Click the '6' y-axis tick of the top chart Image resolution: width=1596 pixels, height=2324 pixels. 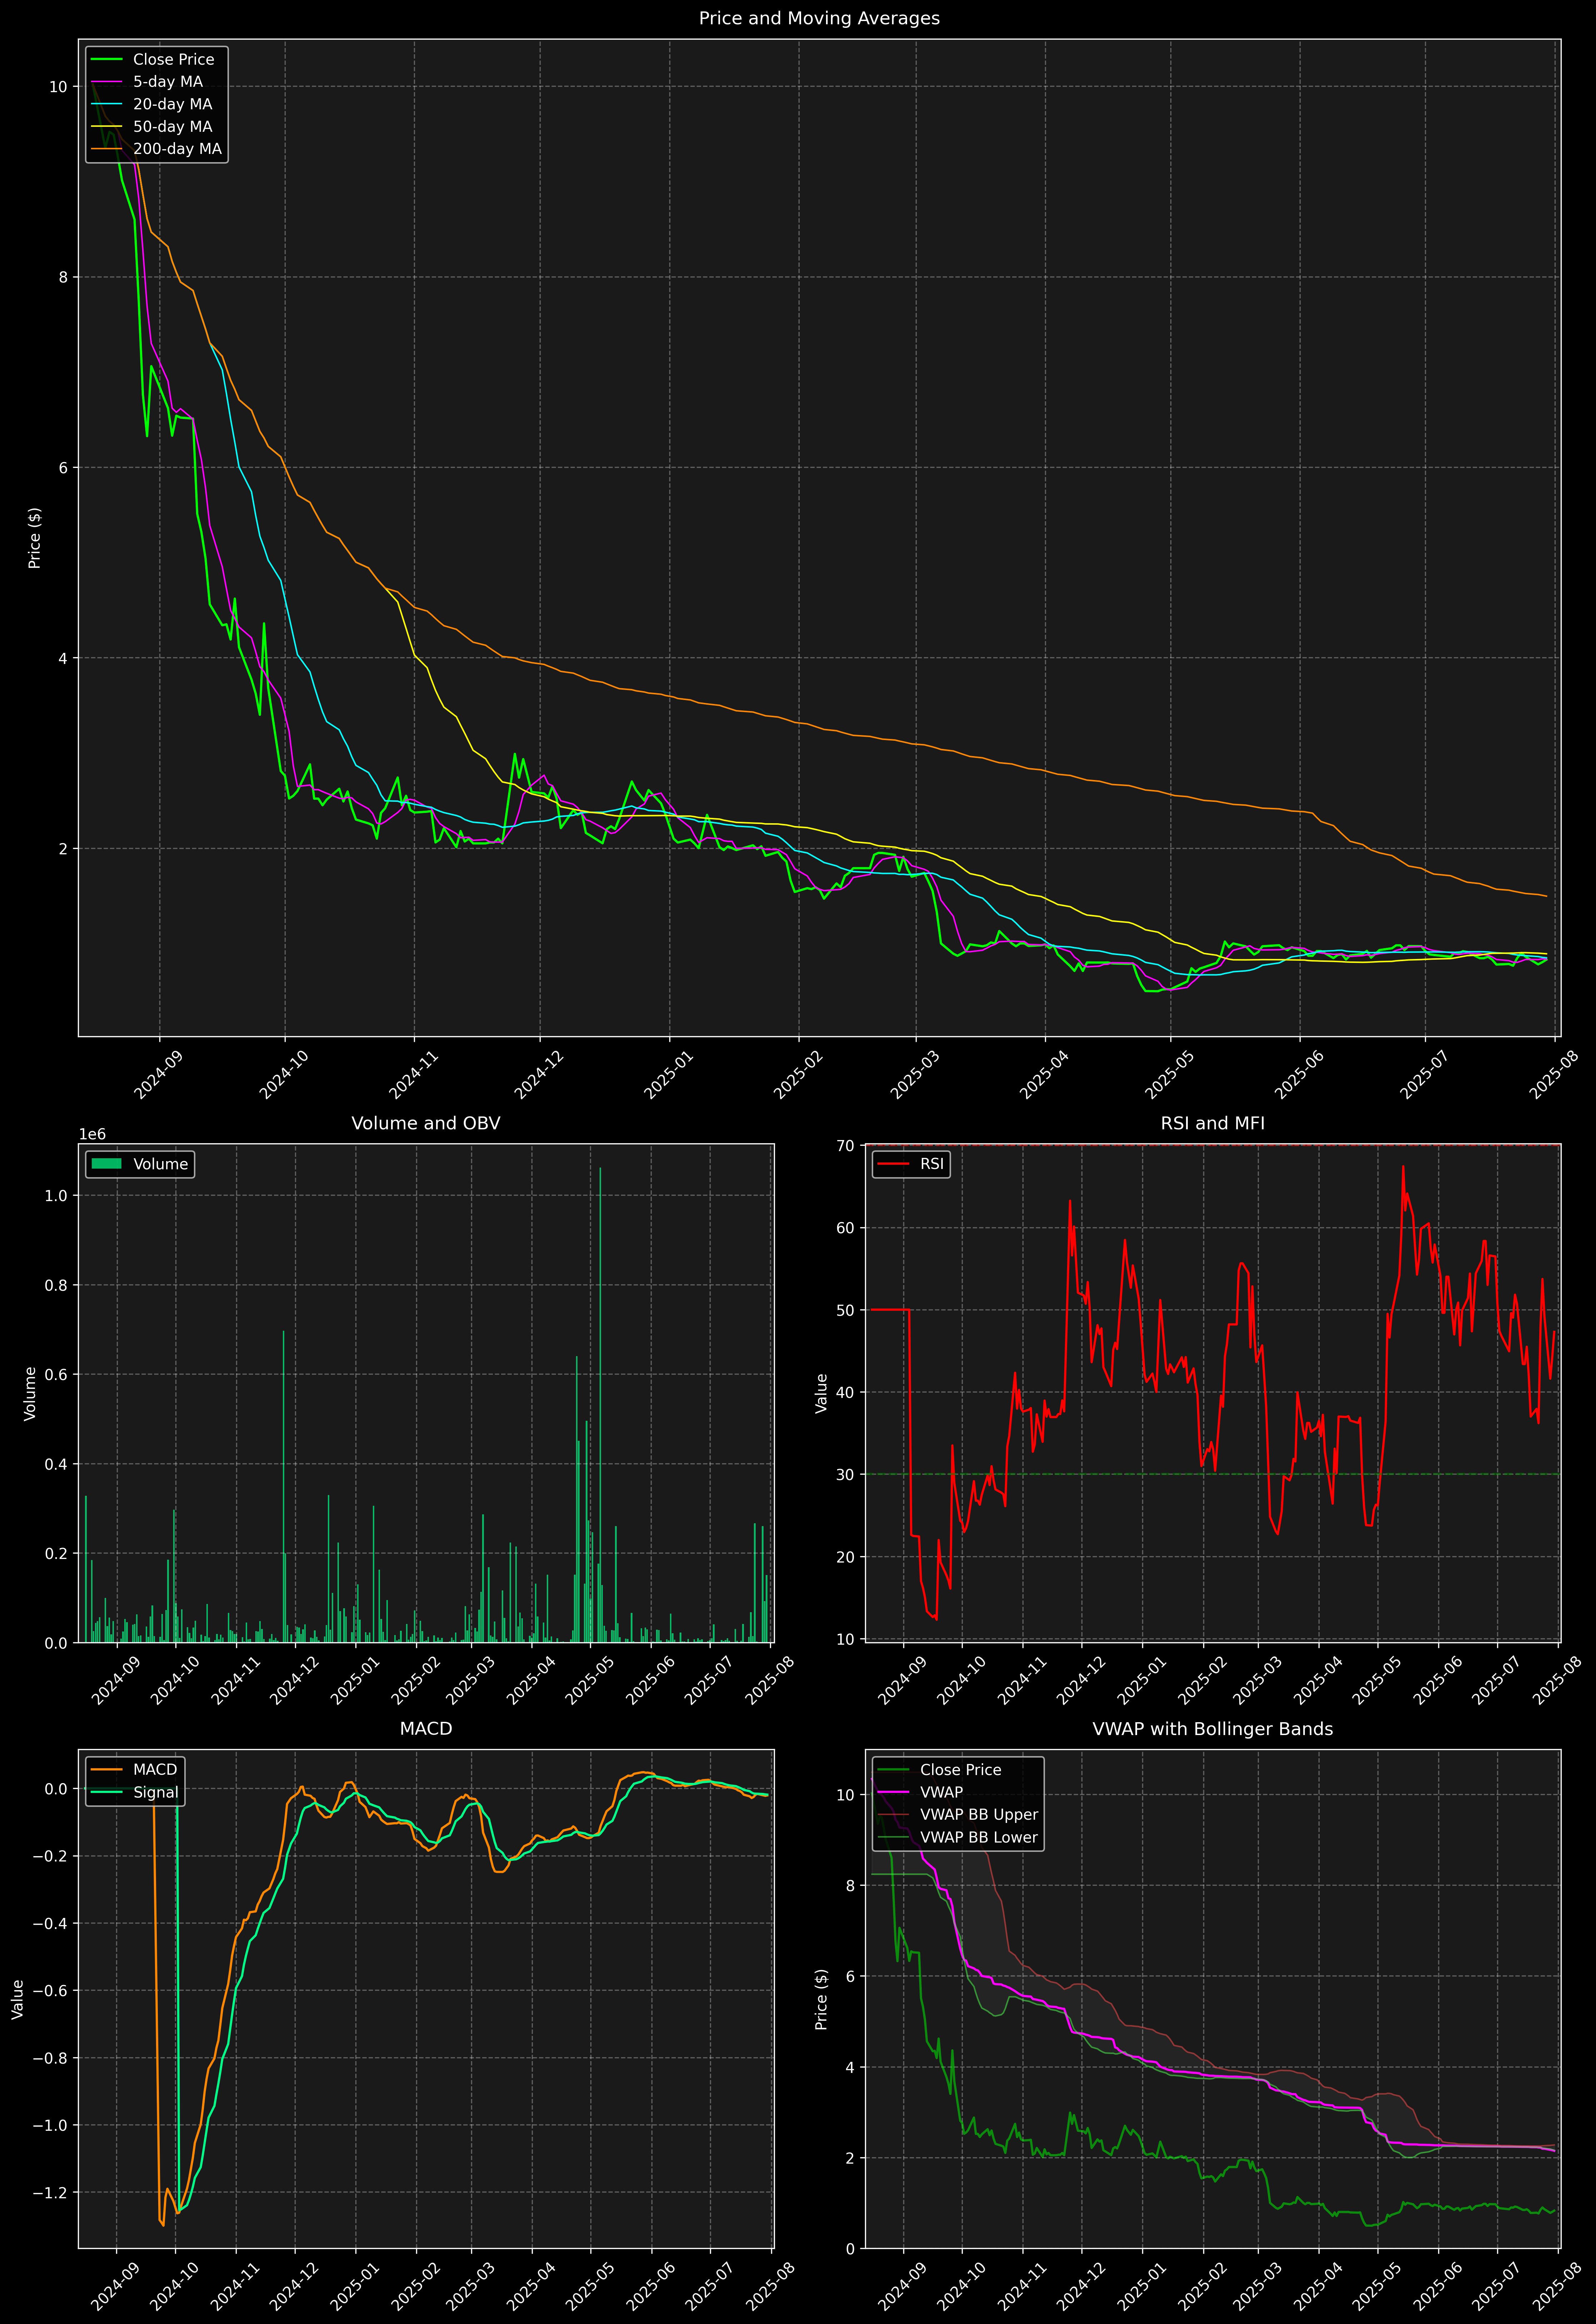click(x=63, y=468)
